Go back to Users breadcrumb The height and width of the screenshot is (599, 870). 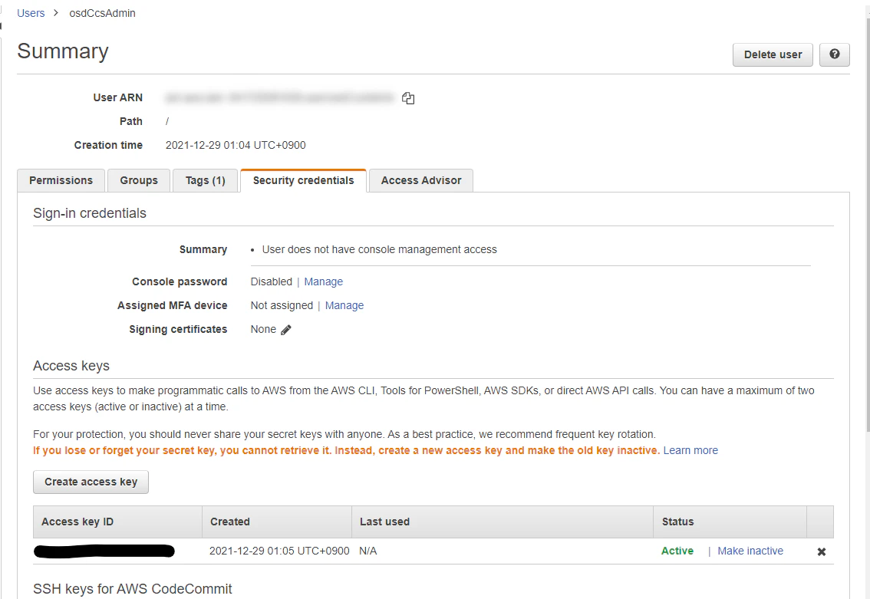click(31, 13)
